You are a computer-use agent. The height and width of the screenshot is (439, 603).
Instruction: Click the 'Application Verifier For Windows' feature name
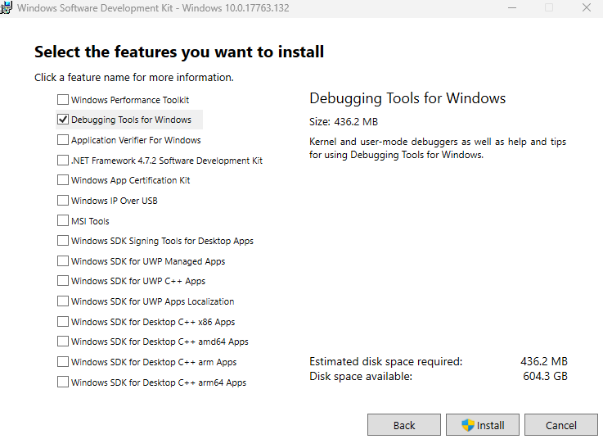point(136,140)
